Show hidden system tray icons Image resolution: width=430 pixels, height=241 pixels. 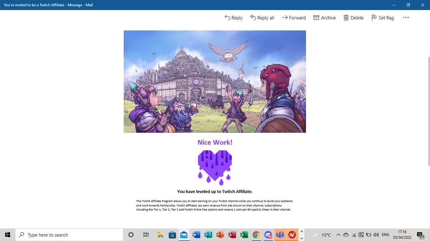338,235
